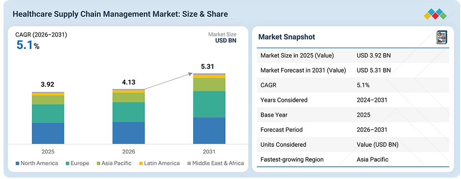Click the Europe legend color swatch
This screenshot has height=179, width=461.
coord(67,163)
